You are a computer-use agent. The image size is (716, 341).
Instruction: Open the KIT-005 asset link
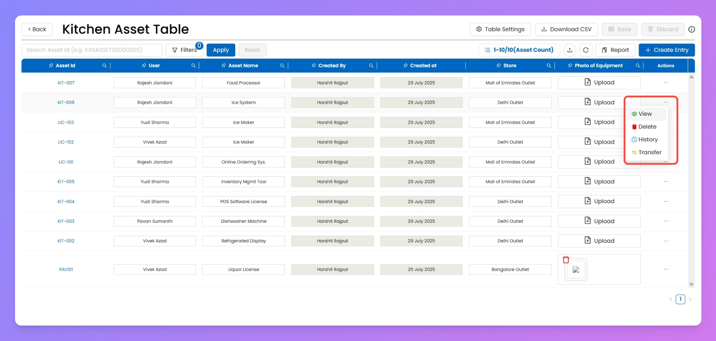[x=66, y=182]
